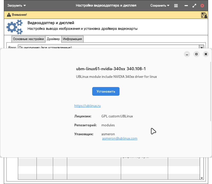
Task: Open the Информация tab
Action: (72, 39)
